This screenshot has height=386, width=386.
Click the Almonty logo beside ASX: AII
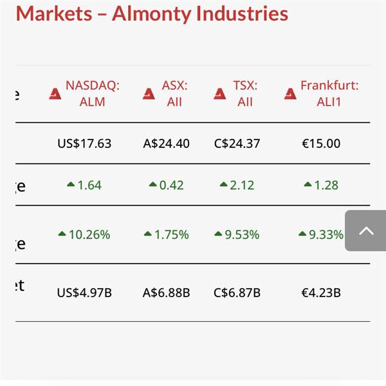(x=149, y=94)
